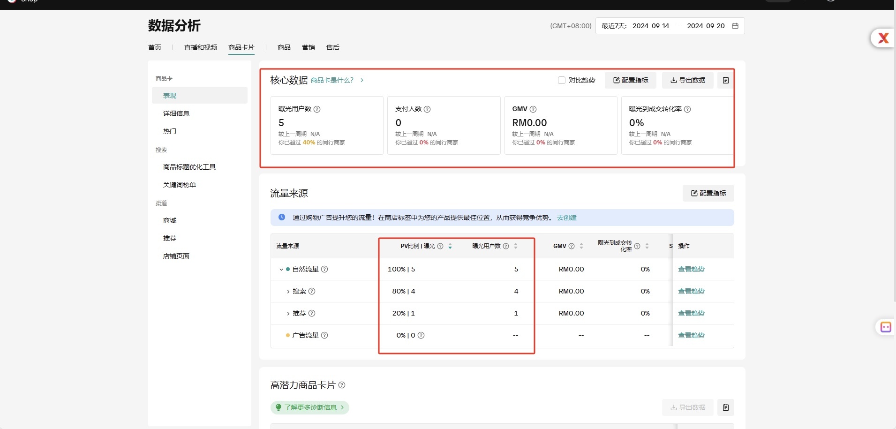Click 去创建 link in ads banner
Image resolution: width=896 pixels, height=429 pixels.
[x=566, y=218]
